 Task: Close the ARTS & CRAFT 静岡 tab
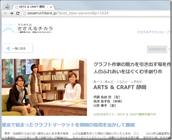click(51, 7)
